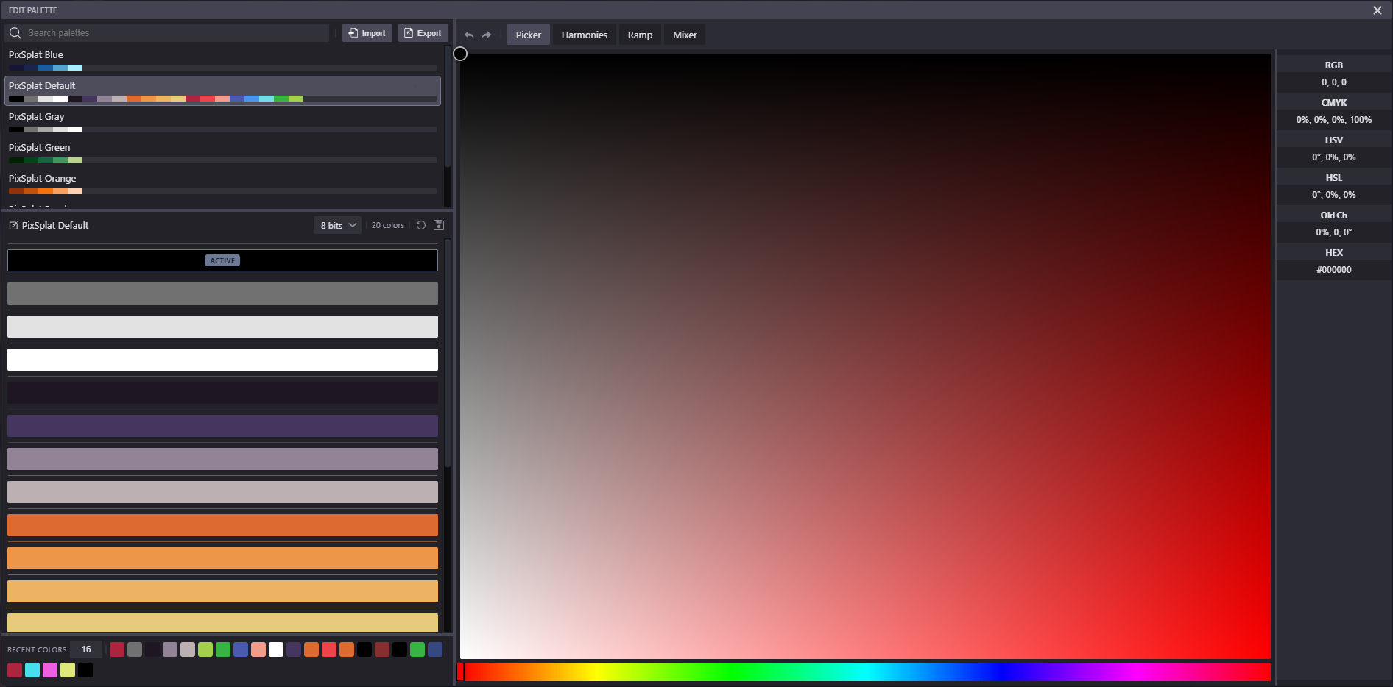
Task: Click the OkLCh value 0%, 0, 0°
Action: [1334, 232]
